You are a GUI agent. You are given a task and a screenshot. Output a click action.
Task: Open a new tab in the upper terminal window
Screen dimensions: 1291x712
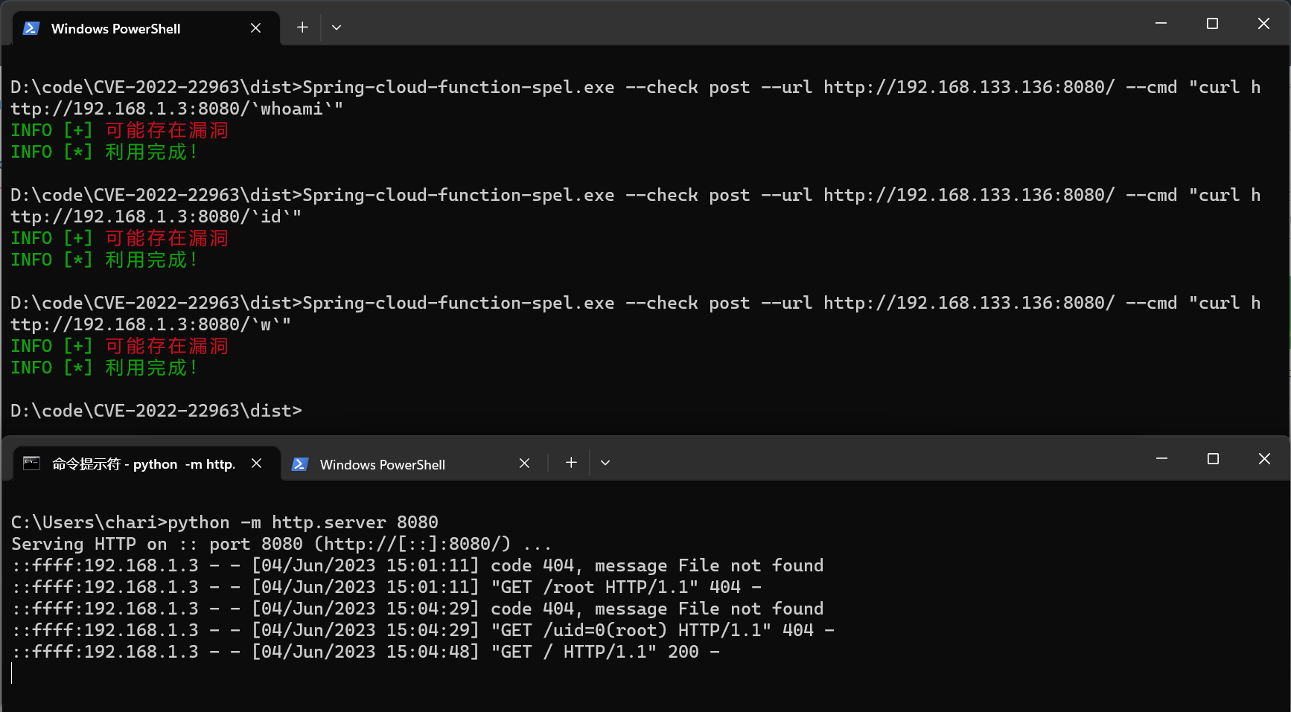tap(302, 28)
